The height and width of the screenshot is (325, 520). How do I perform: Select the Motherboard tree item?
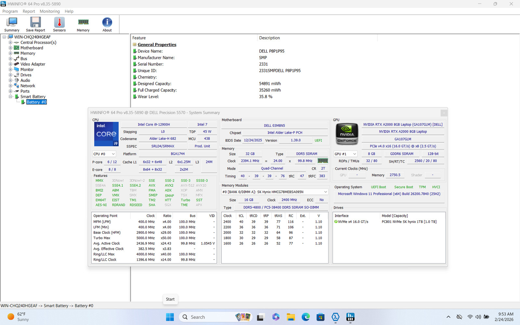32,48
